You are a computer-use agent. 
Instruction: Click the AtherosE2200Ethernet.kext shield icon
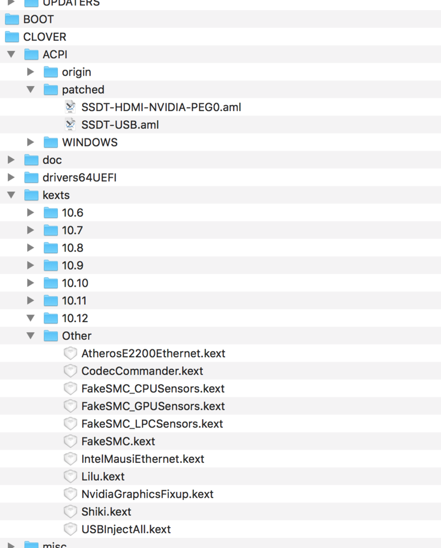[70, 353]
